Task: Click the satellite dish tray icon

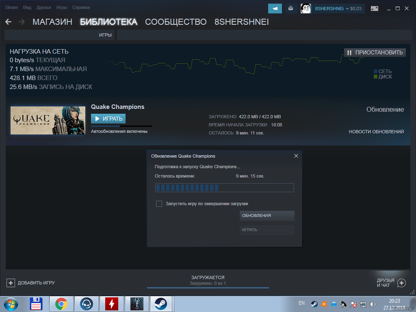Action: (344, 304)
